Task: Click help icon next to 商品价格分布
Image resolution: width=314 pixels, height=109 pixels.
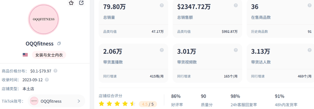Action: 56,71
